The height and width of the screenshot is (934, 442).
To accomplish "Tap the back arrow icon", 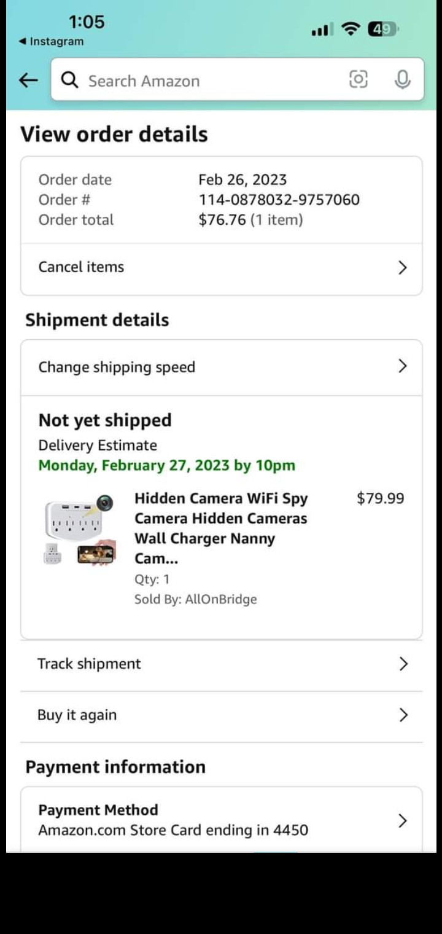I will [x=28, y=80].
